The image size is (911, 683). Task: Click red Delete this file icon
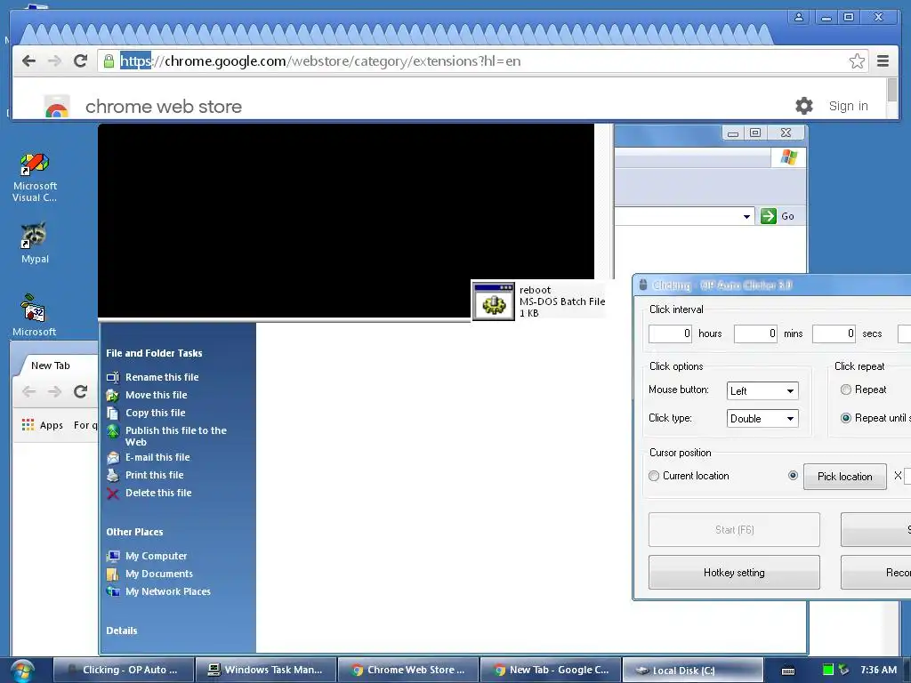tap(113, 493)
